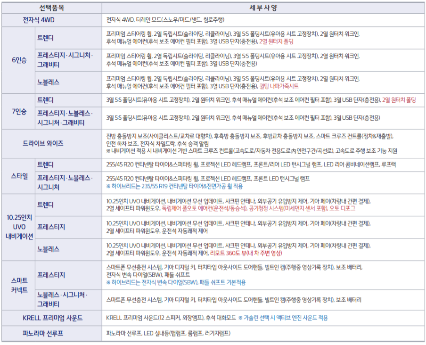This screenshot has width=426, height=345.
Task: Click '트렌디' under the 6인승 group
Action: tap(46, 38)
